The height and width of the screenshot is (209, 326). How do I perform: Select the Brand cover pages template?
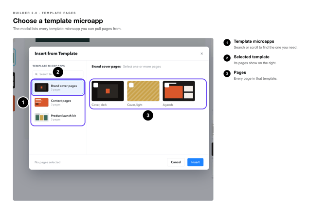58,87
